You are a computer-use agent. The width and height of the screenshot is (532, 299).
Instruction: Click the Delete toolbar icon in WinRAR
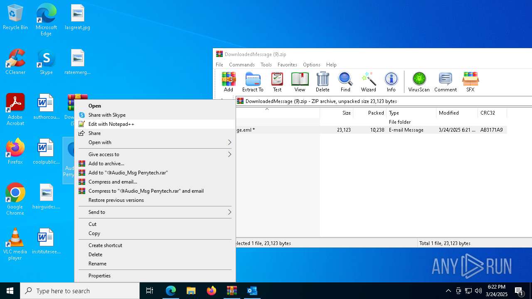click(x=323, y=82)
